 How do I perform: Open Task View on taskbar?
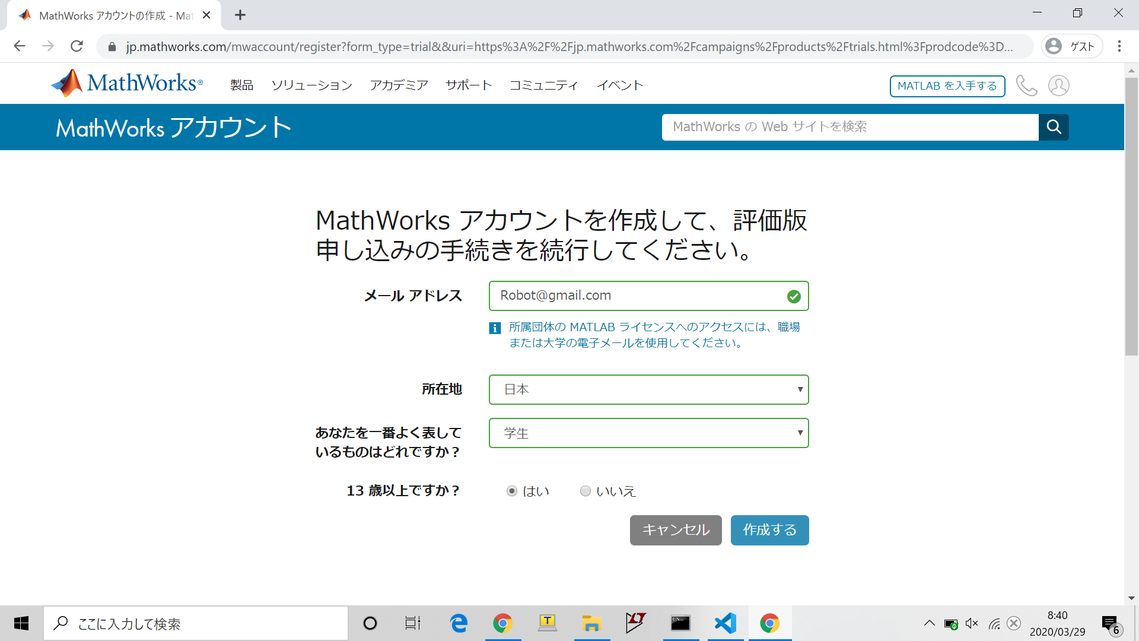[x=413, y=623]
